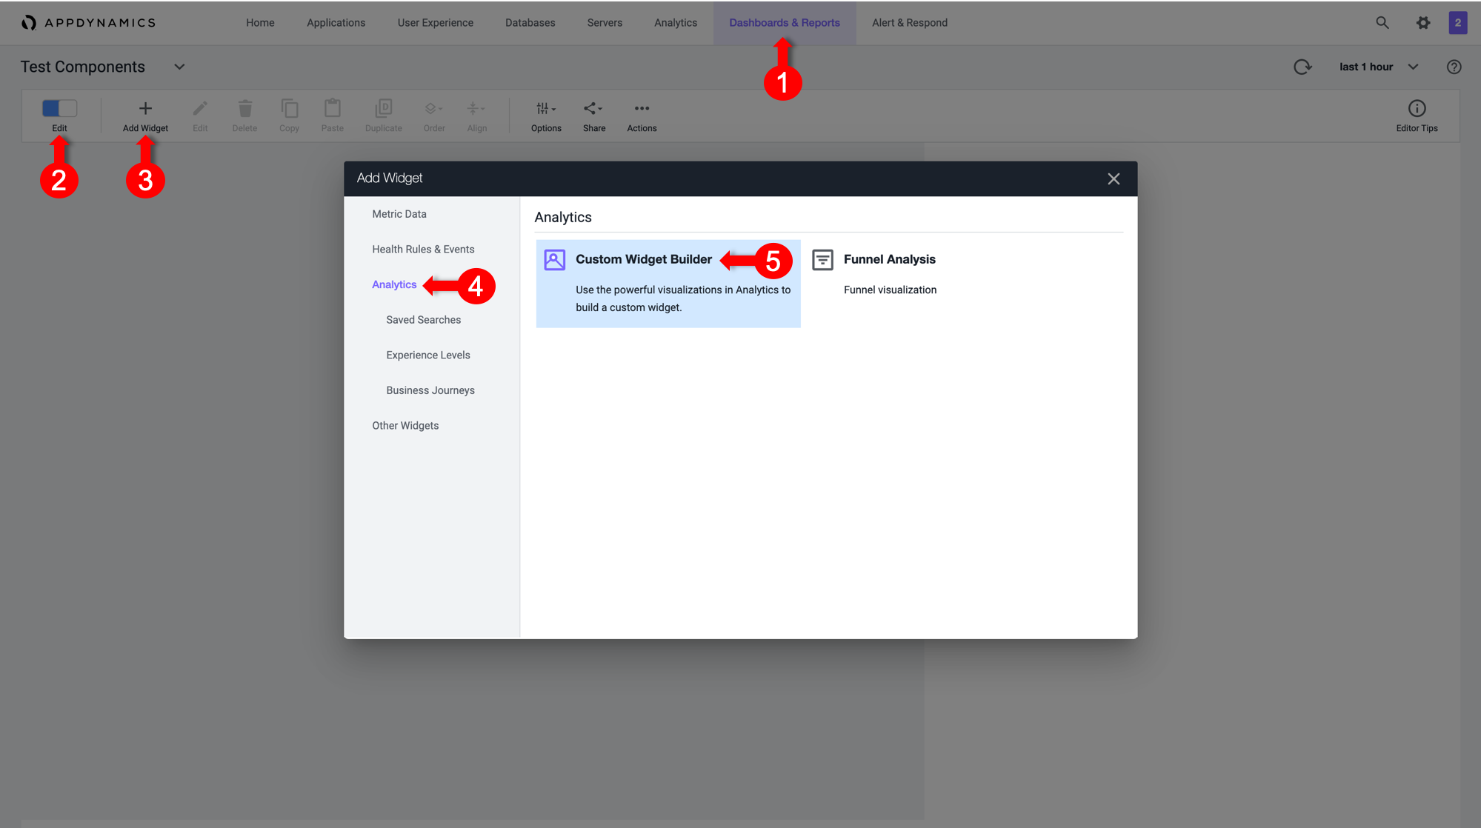
Task: Go to the Home tab
Action: coord(260,23)
